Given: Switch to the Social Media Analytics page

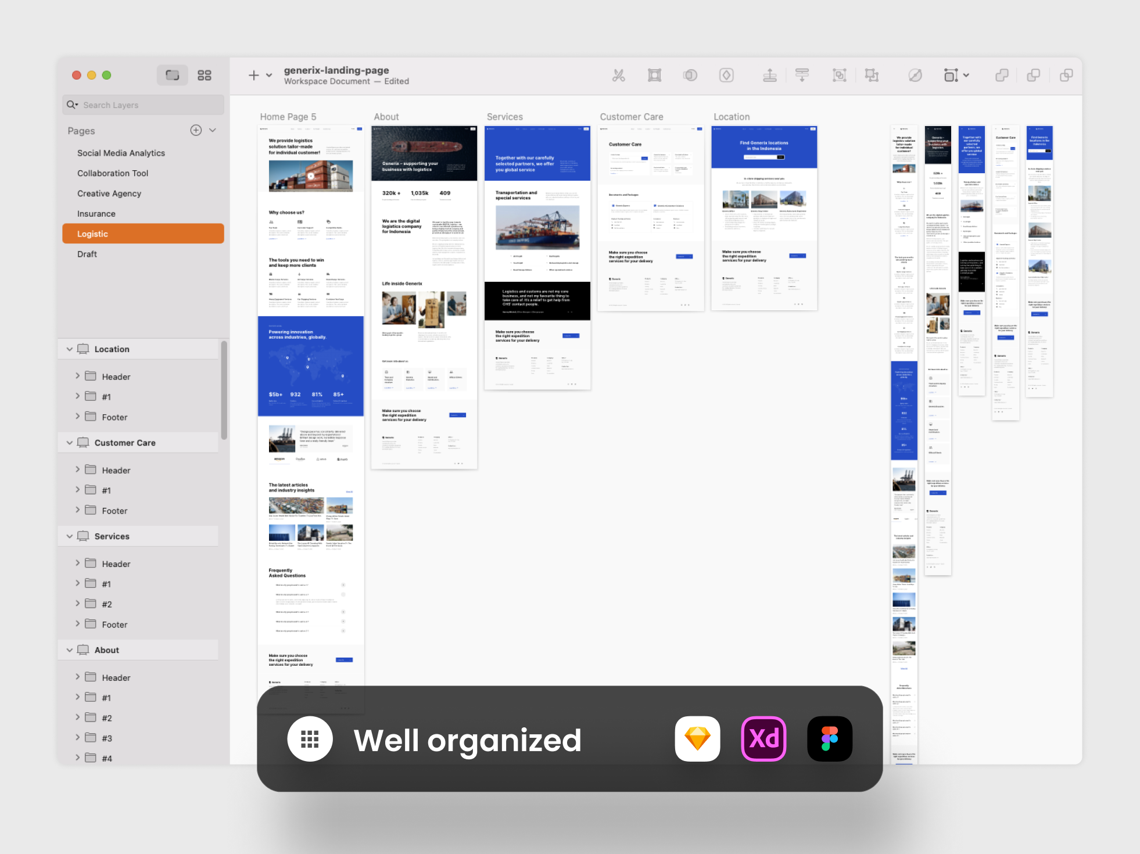Looking at the screenshot, I should click(121, 153).
